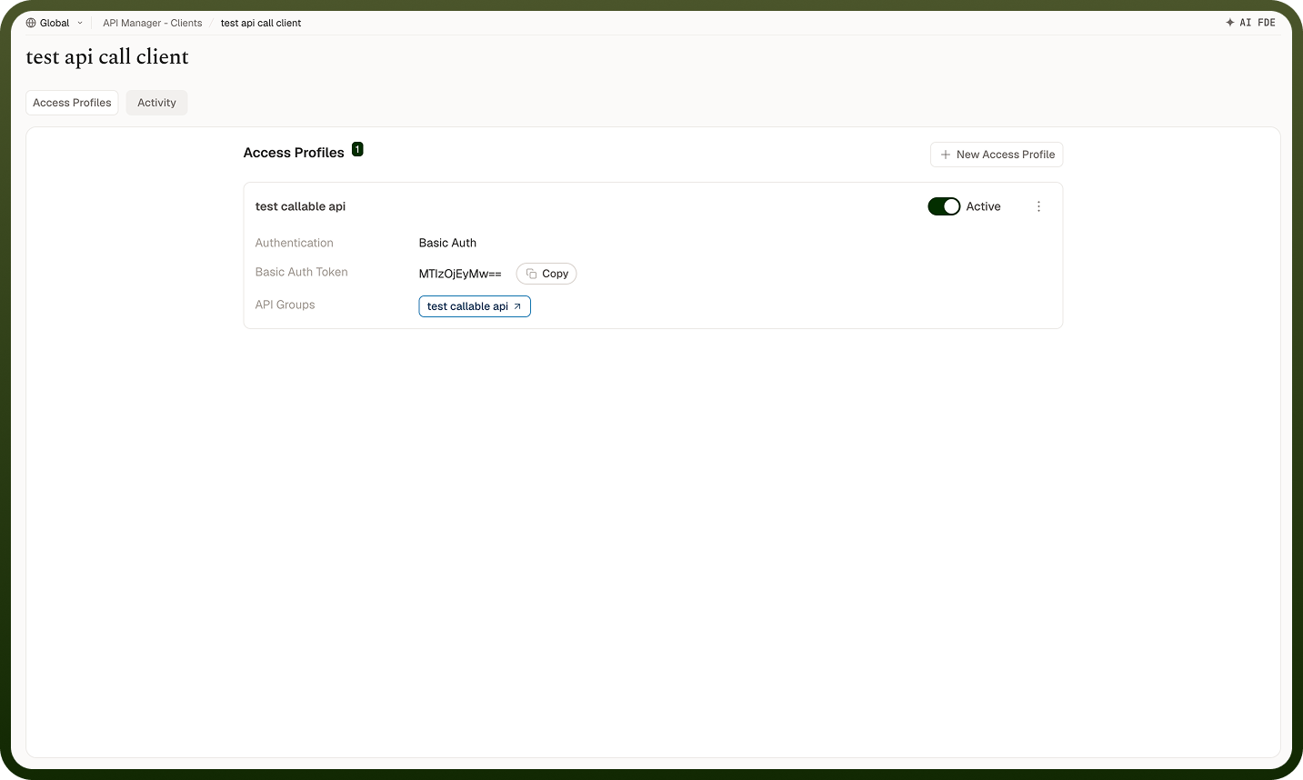Click the API Groups label

[x=285, y=305]
